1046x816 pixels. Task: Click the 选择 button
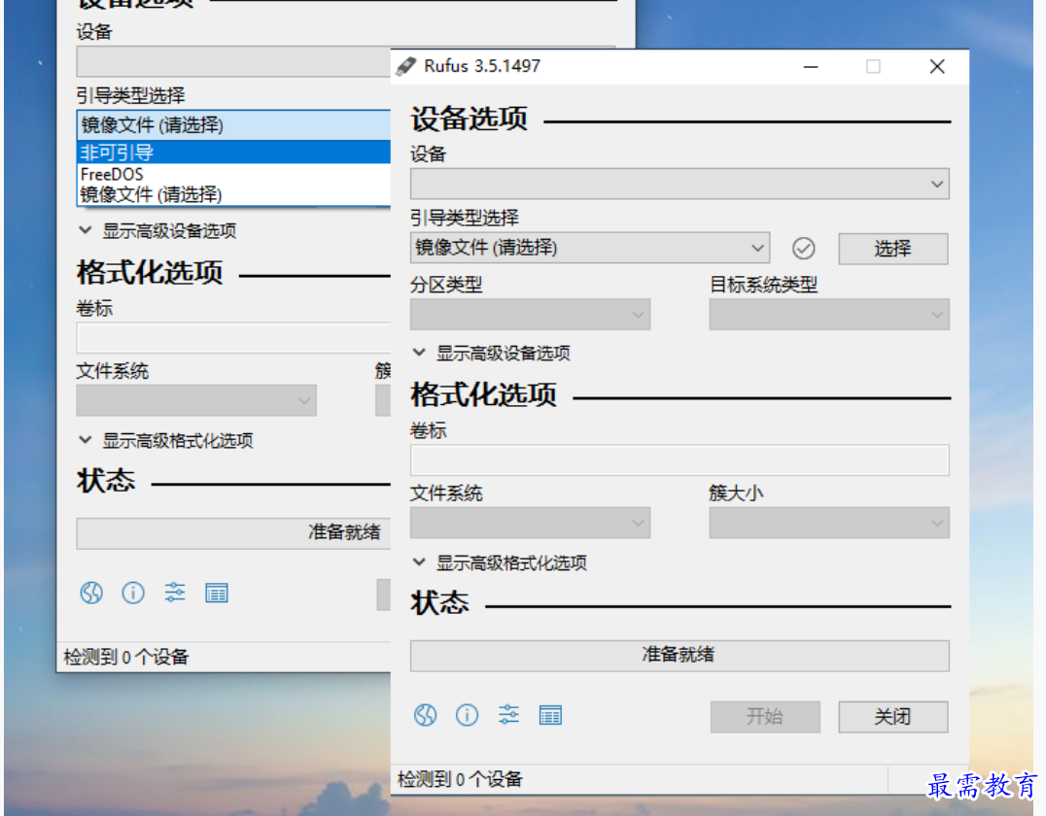892,249
